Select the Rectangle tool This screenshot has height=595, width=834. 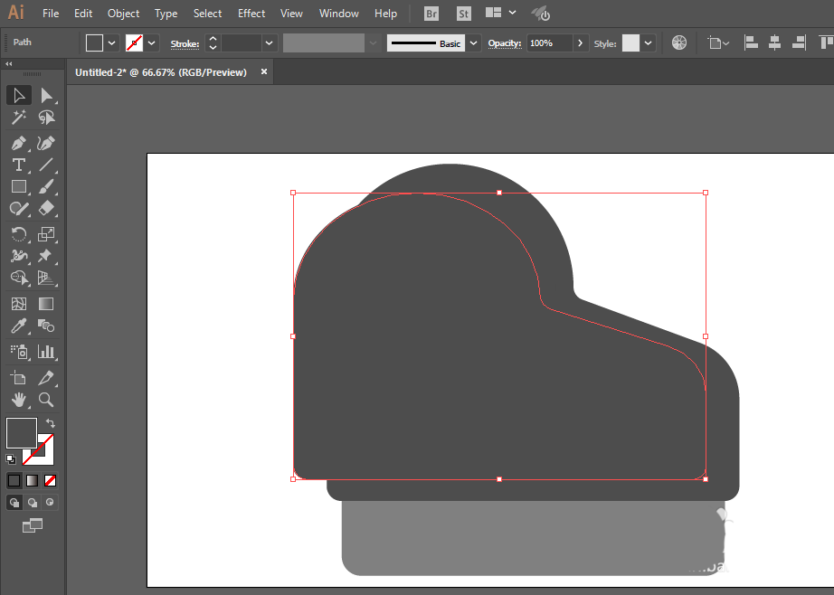click(x=19, y=186)
